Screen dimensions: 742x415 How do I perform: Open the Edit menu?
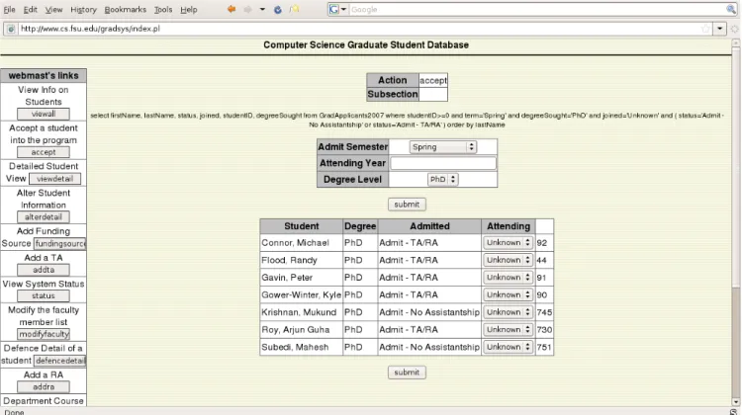(31, 10)
